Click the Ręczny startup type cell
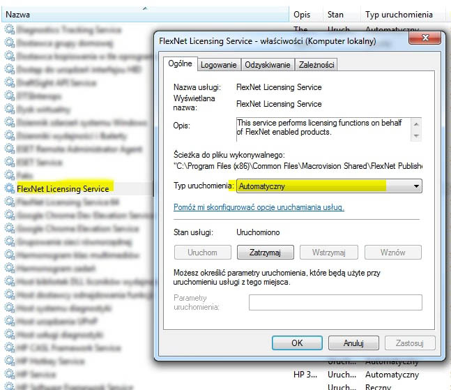 pos(378,387)
